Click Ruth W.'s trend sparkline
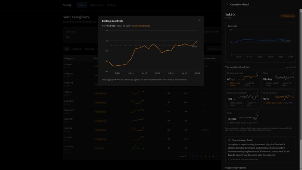 138,129
